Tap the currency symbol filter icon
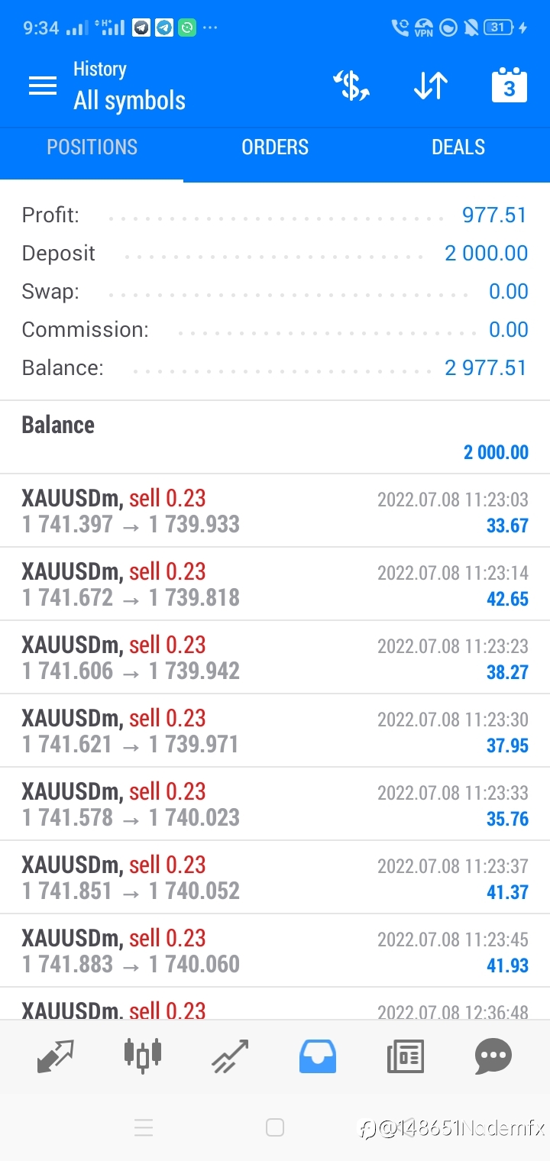The width and height of the screenshot is (550, 1161). pyautogui.click(x=352, y=86)
